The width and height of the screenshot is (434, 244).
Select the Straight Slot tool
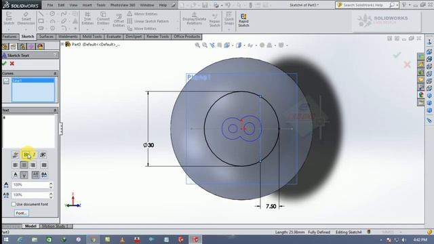coord(41,28)
